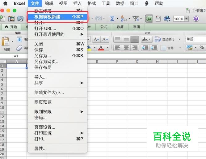Screen dimensions: 206x159
Task: Increase font size with A up icon
Action: 96,39
